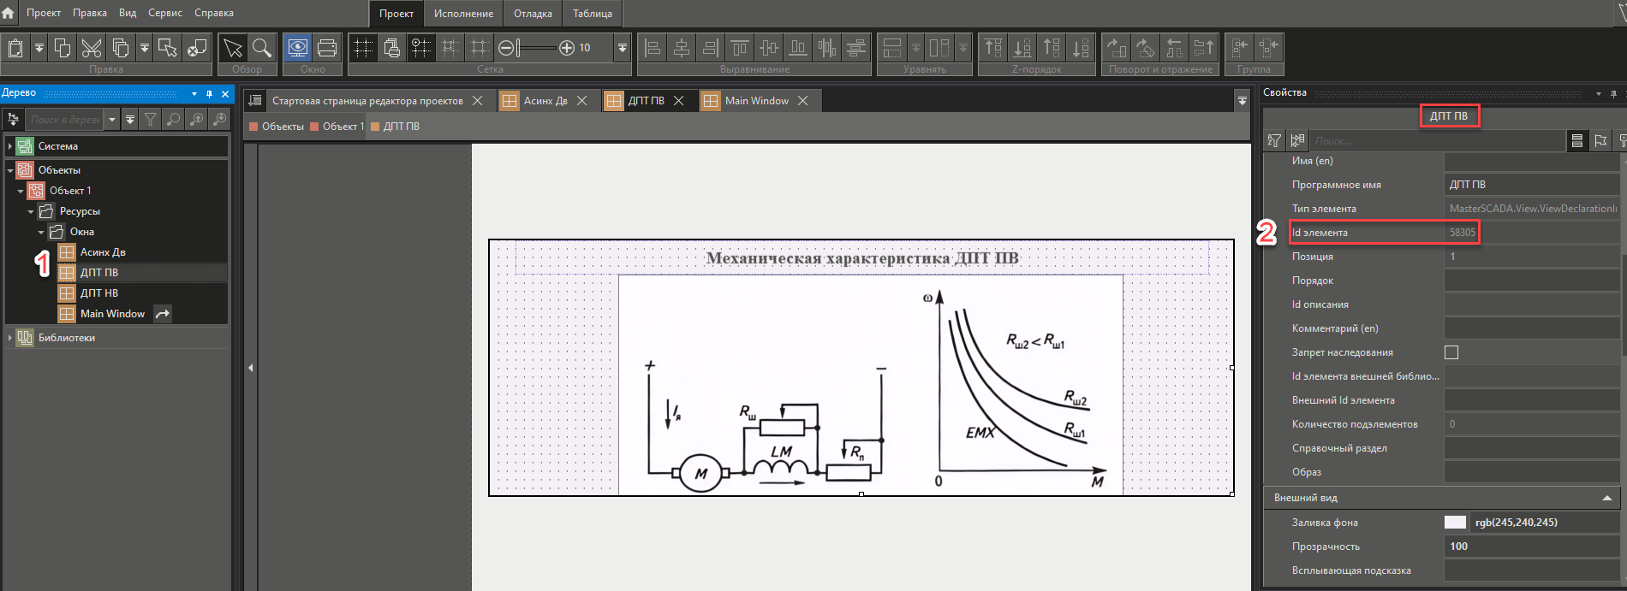Screen dimensions: 1627x591
Task: Click the Поиск в дереве search field
Action: pyautogui.click(x=65, y=120)
